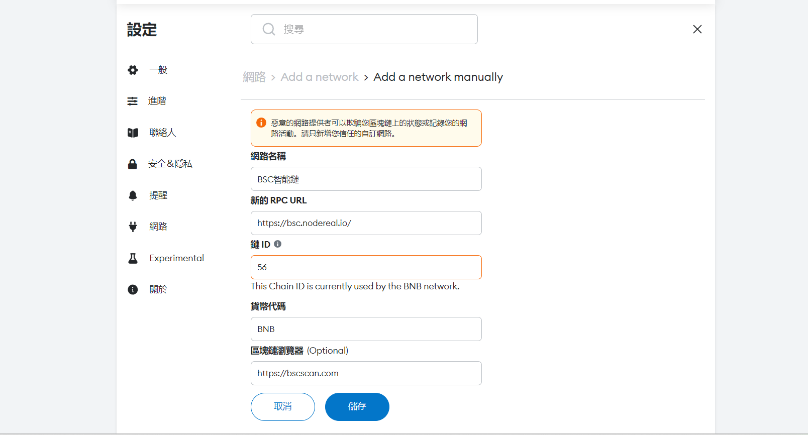Click the Experimental flask icon
The height and width of the screenshot is (435, 808).
click(133, 258)
